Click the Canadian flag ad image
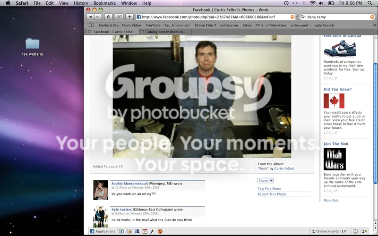The image size is (378, 236). [334, 101]
